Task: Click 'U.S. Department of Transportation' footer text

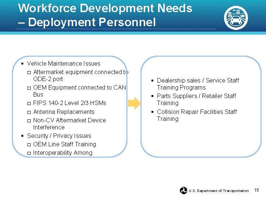Action: 219,191
